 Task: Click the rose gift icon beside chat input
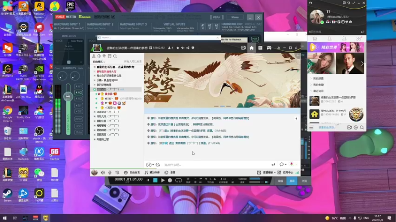(291, 164)
